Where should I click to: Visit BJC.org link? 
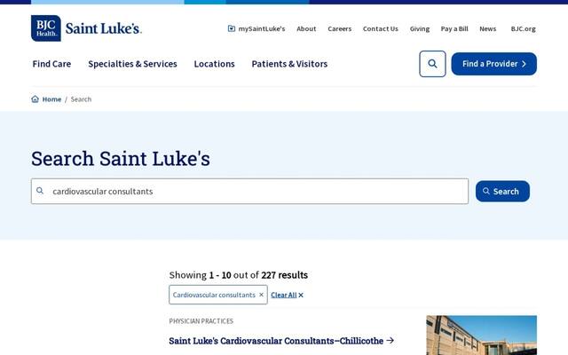(x=523, y=28)
